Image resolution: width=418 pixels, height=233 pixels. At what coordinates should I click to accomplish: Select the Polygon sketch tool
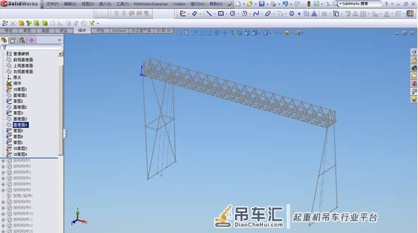coord(291,13)
